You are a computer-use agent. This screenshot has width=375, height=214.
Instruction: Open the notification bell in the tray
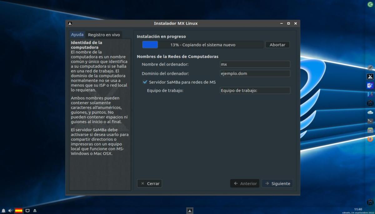(3, 211)
